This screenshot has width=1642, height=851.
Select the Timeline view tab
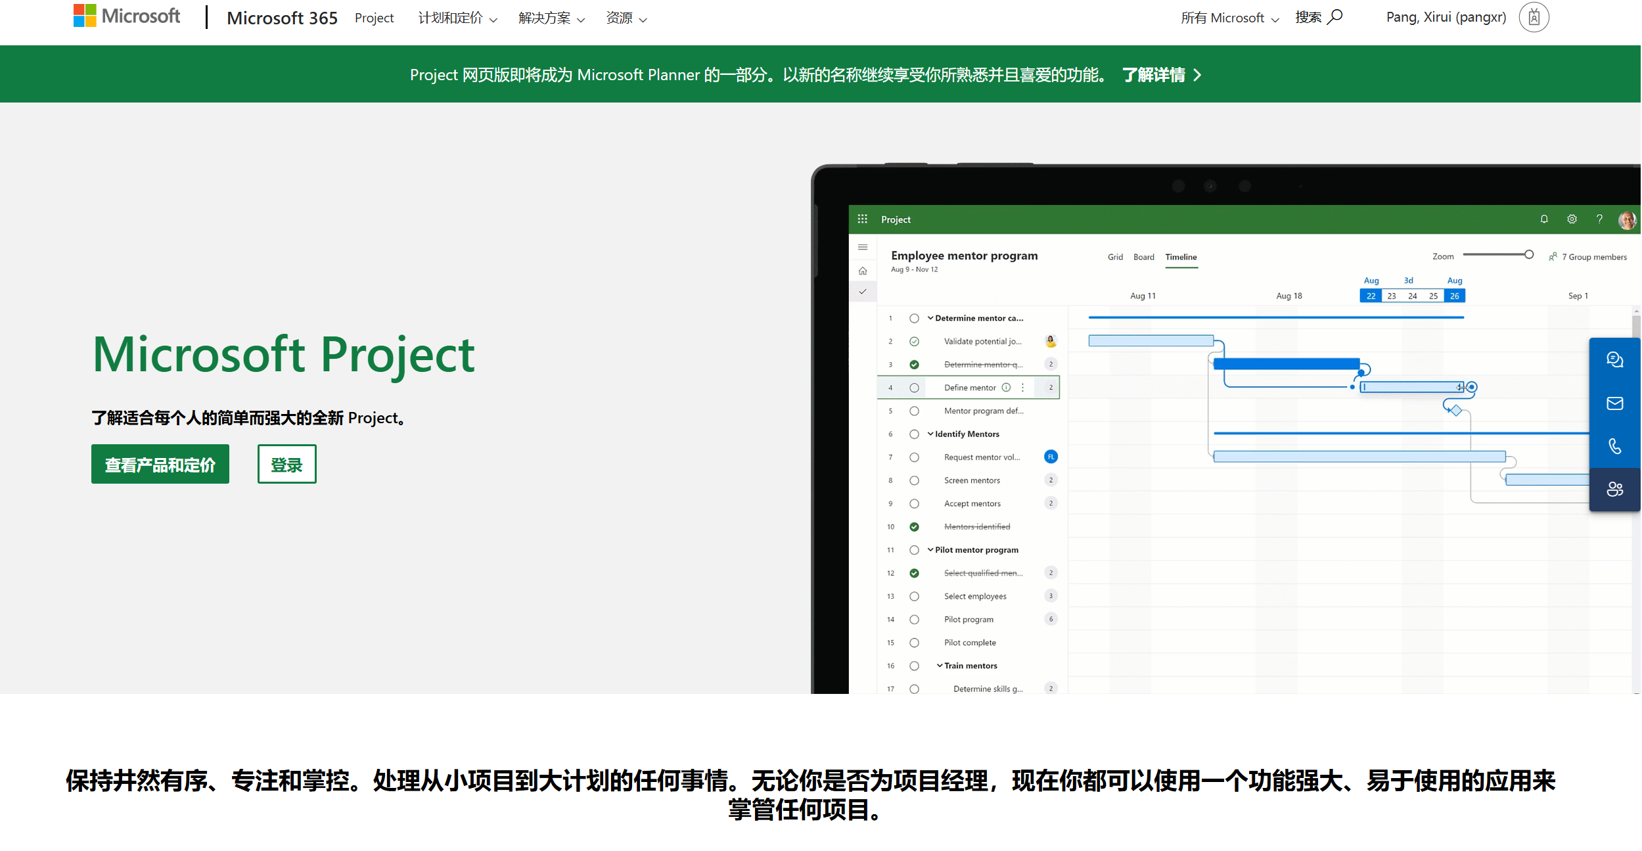coord(1181,257)
